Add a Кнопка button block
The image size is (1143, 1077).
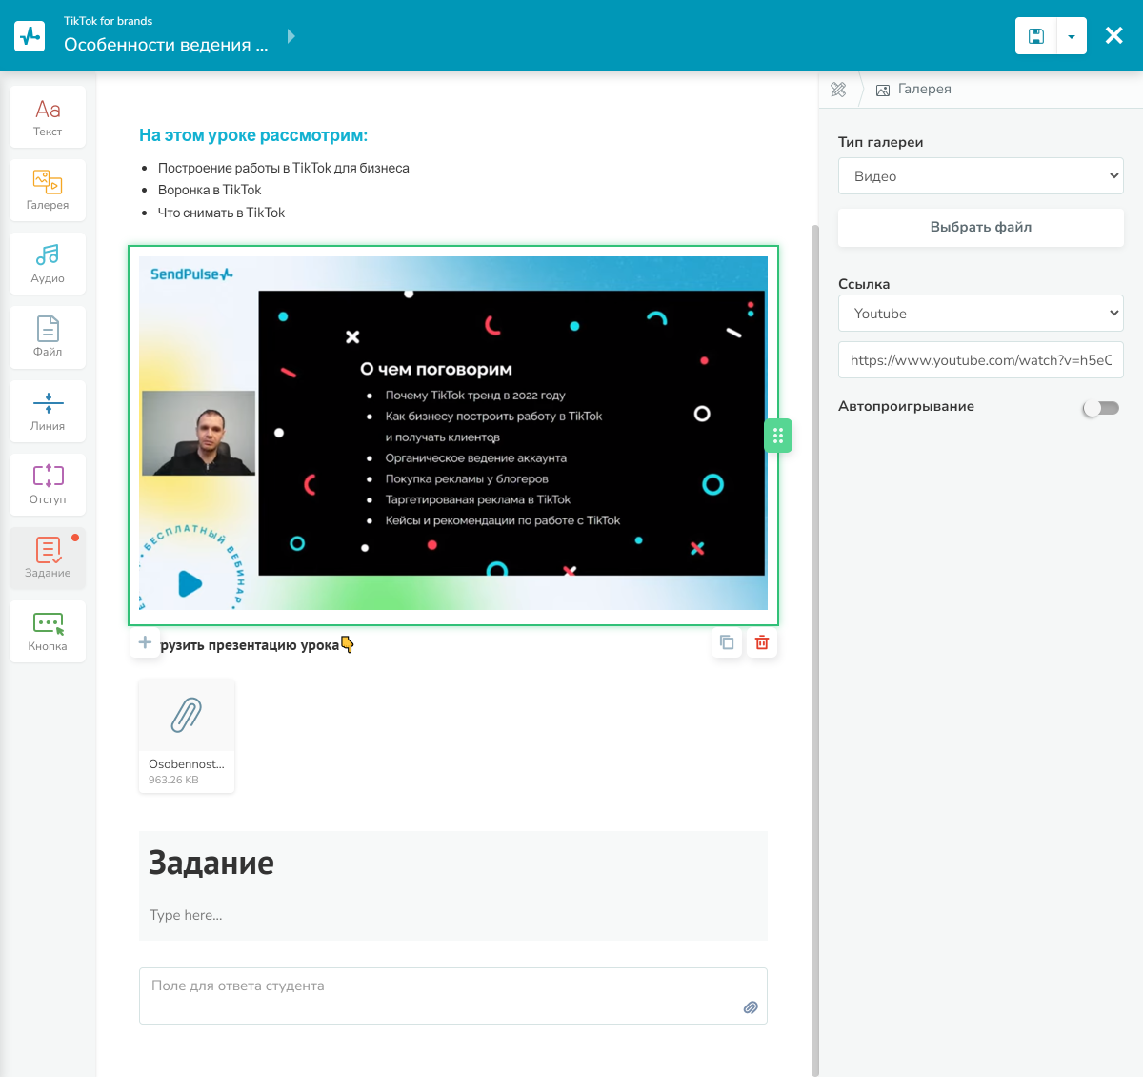[x=48, y=631]
